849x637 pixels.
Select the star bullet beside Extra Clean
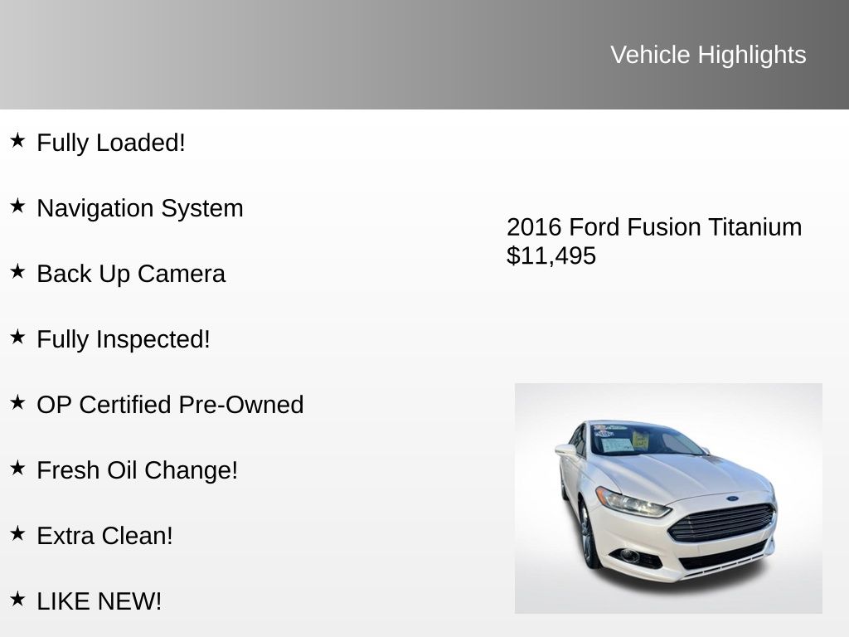point(17,533)
